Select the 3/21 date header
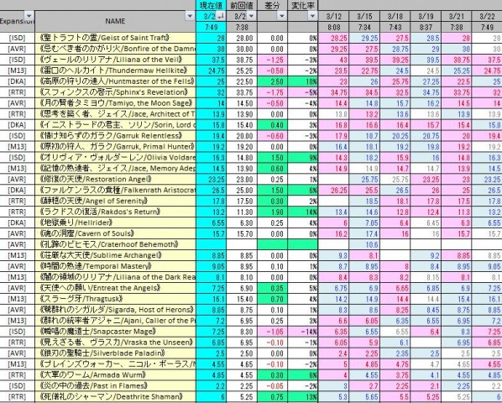The height and width of the screenshot is (403, 502). 457,16
